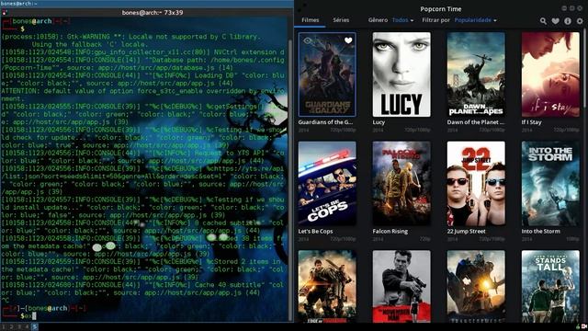Click the 'Let's Be Cops' title text
This screenshot has width=588, height=331.
click(x=315, y=232)
